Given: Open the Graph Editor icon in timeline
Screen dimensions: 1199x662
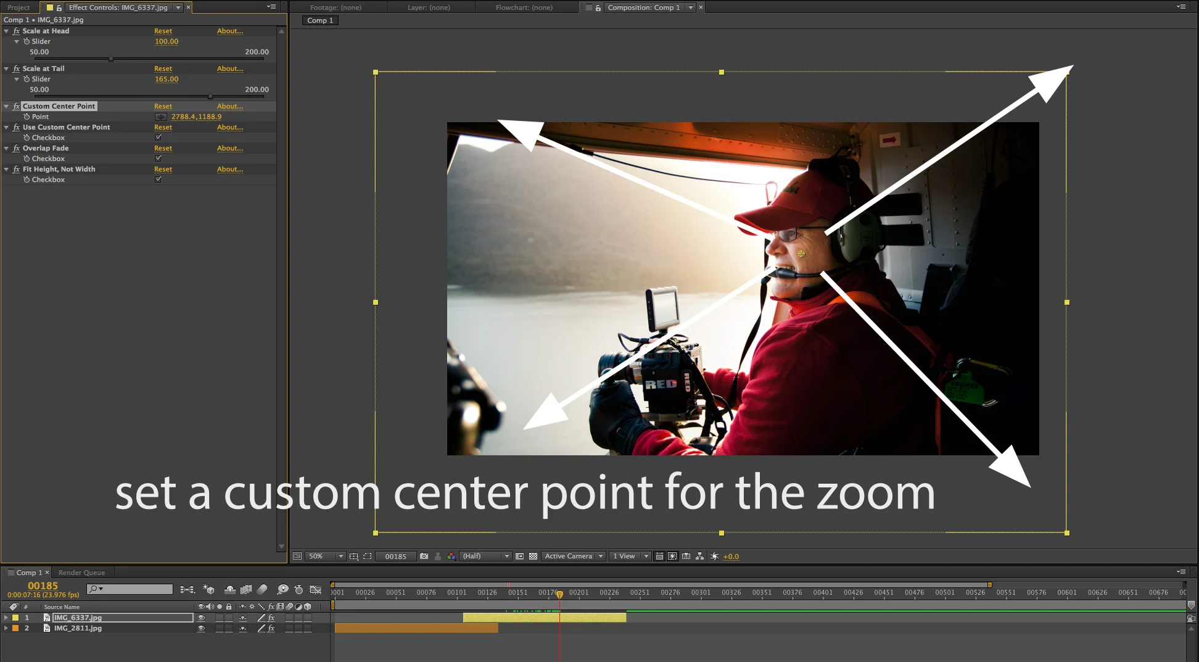Looking at the screenshot, I should [x=315, y=590].
